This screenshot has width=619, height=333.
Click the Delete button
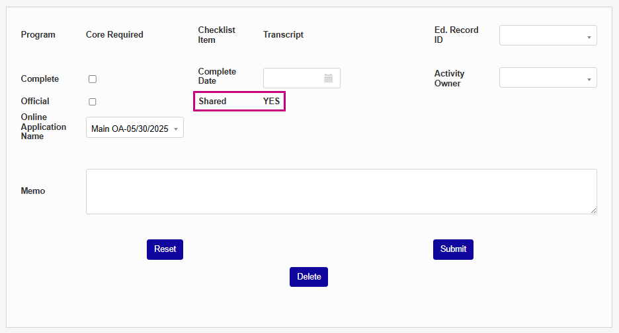pyautogui.click(x=308, y=277)
